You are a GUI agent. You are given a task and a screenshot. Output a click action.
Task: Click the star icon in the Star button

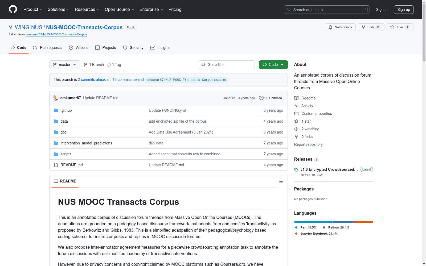pos(392,27)
